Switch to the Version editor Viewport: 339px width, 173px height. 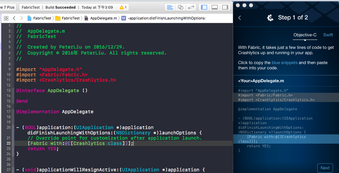tap(191, 7)
